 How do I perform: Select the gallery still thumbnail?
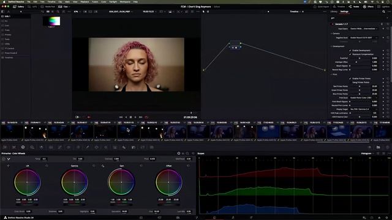point(51,21)
